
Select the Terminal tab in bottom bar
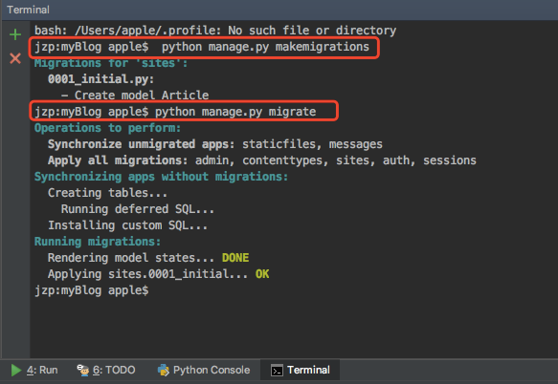pyautogui.click(x=300, y=370)
